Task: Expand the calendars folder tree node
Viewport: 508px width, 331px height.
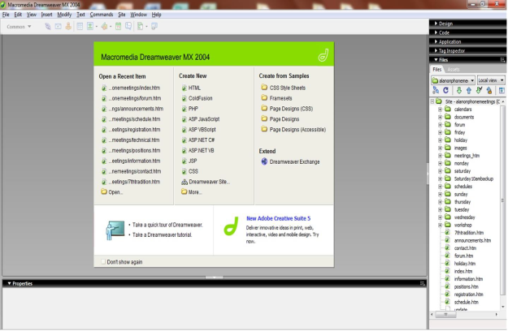Action: (440, 110)
